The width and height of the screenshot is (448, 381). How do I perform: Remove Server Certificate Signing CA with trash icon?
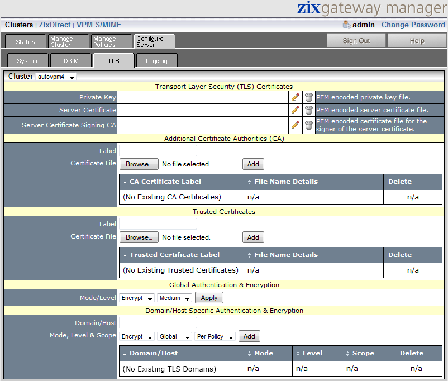[x=308, y=125]
